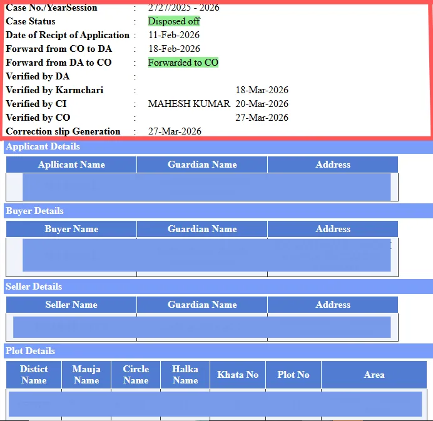Click the CI verification date 20-Mar-2026
This screenshot has width=433, height=421.
(x=262, y=104)
